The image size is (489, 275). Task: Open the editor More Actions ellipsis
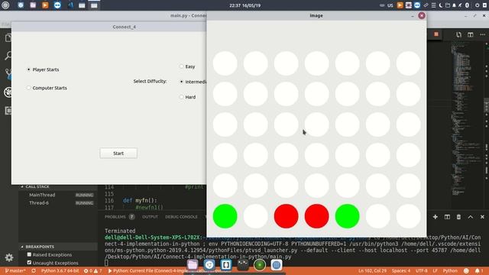point(482,34)
